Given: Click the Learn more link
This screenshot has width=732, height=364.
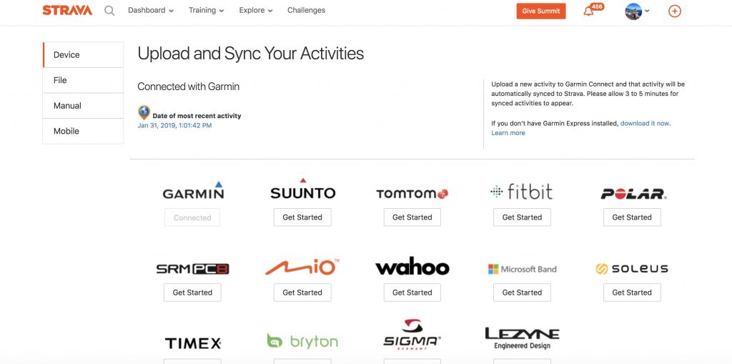Looking at the screenshot, I should pos(508,133).
